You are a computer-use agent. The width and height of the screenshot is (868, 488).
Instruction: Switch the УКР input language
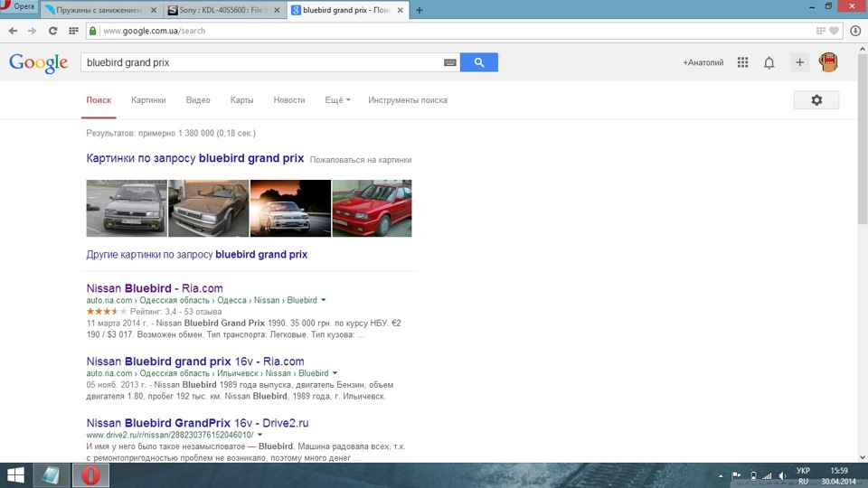[x=803, y=471]
